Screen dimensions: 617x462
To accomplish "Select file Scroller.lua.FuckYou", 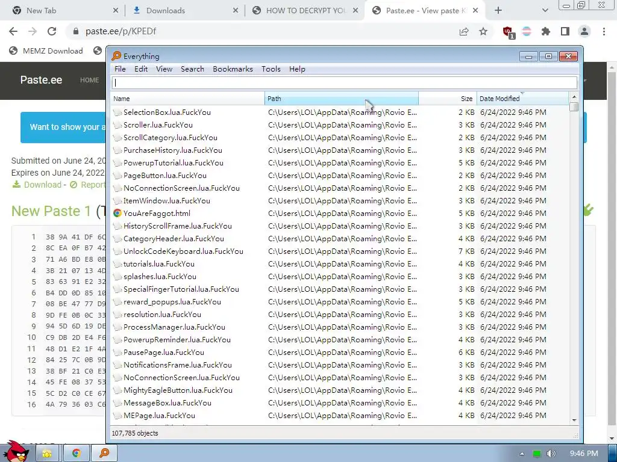I will pyautogui.click(x=158, y=125).
